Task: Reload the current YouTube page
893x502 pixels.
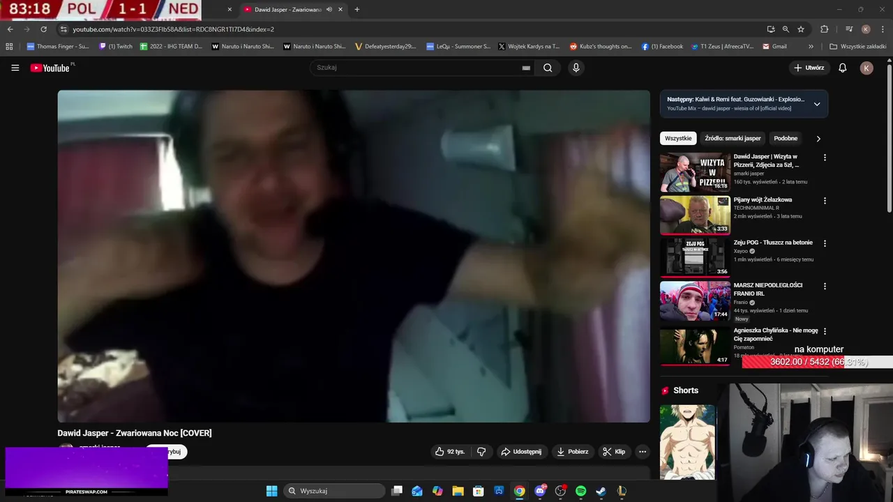Action: (x=43, y=29)
